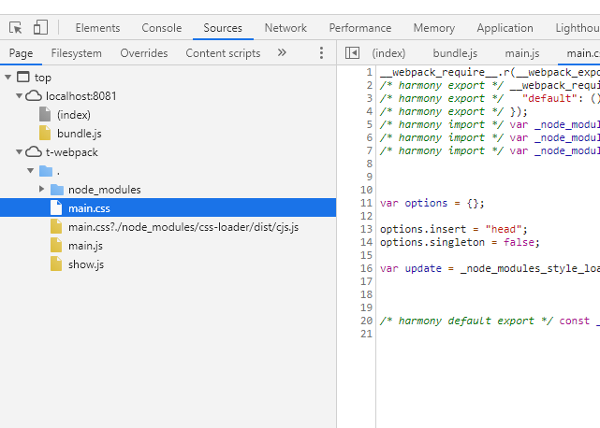
Task: Collapse the top frame tree node
Action: (7, 78)
